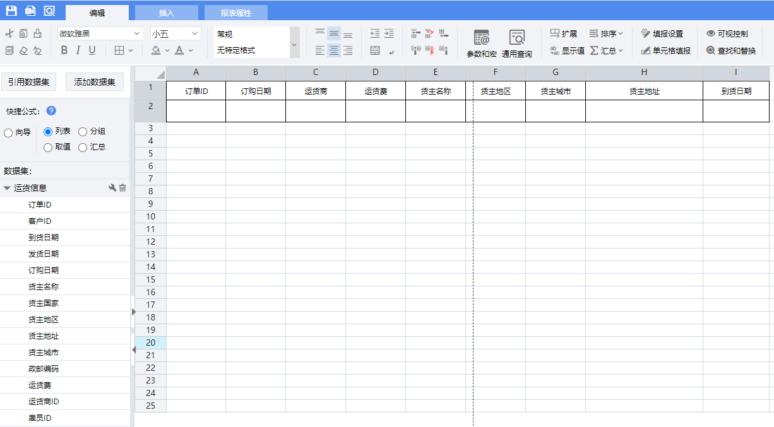Choose the 汇总 radio option
774x427 pixels.
point(83,148)
